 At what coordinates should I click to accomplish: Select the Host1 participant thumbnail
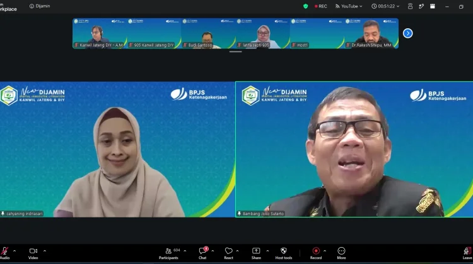click(317, 33)
